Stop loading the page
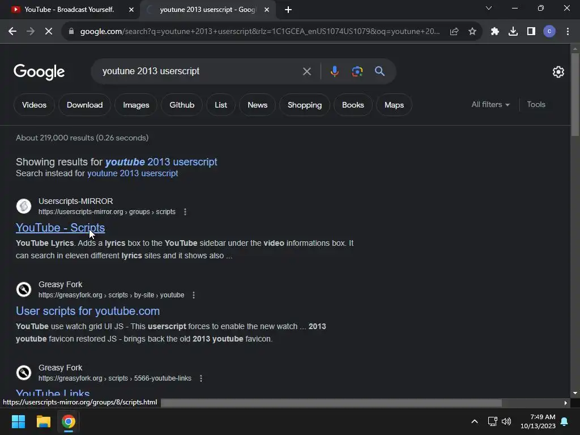Screen dimensions: 580x435 point(49,32)
